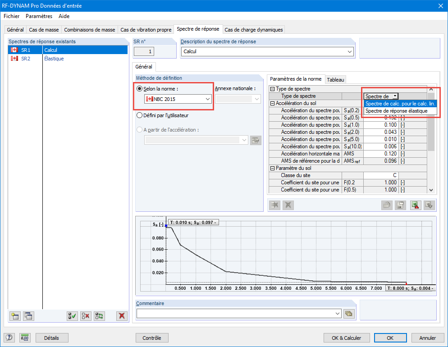The width and height of the screenshot is (448, 347).
Task: Click the select all checkmark icon
Action: [x=72, y=316]
